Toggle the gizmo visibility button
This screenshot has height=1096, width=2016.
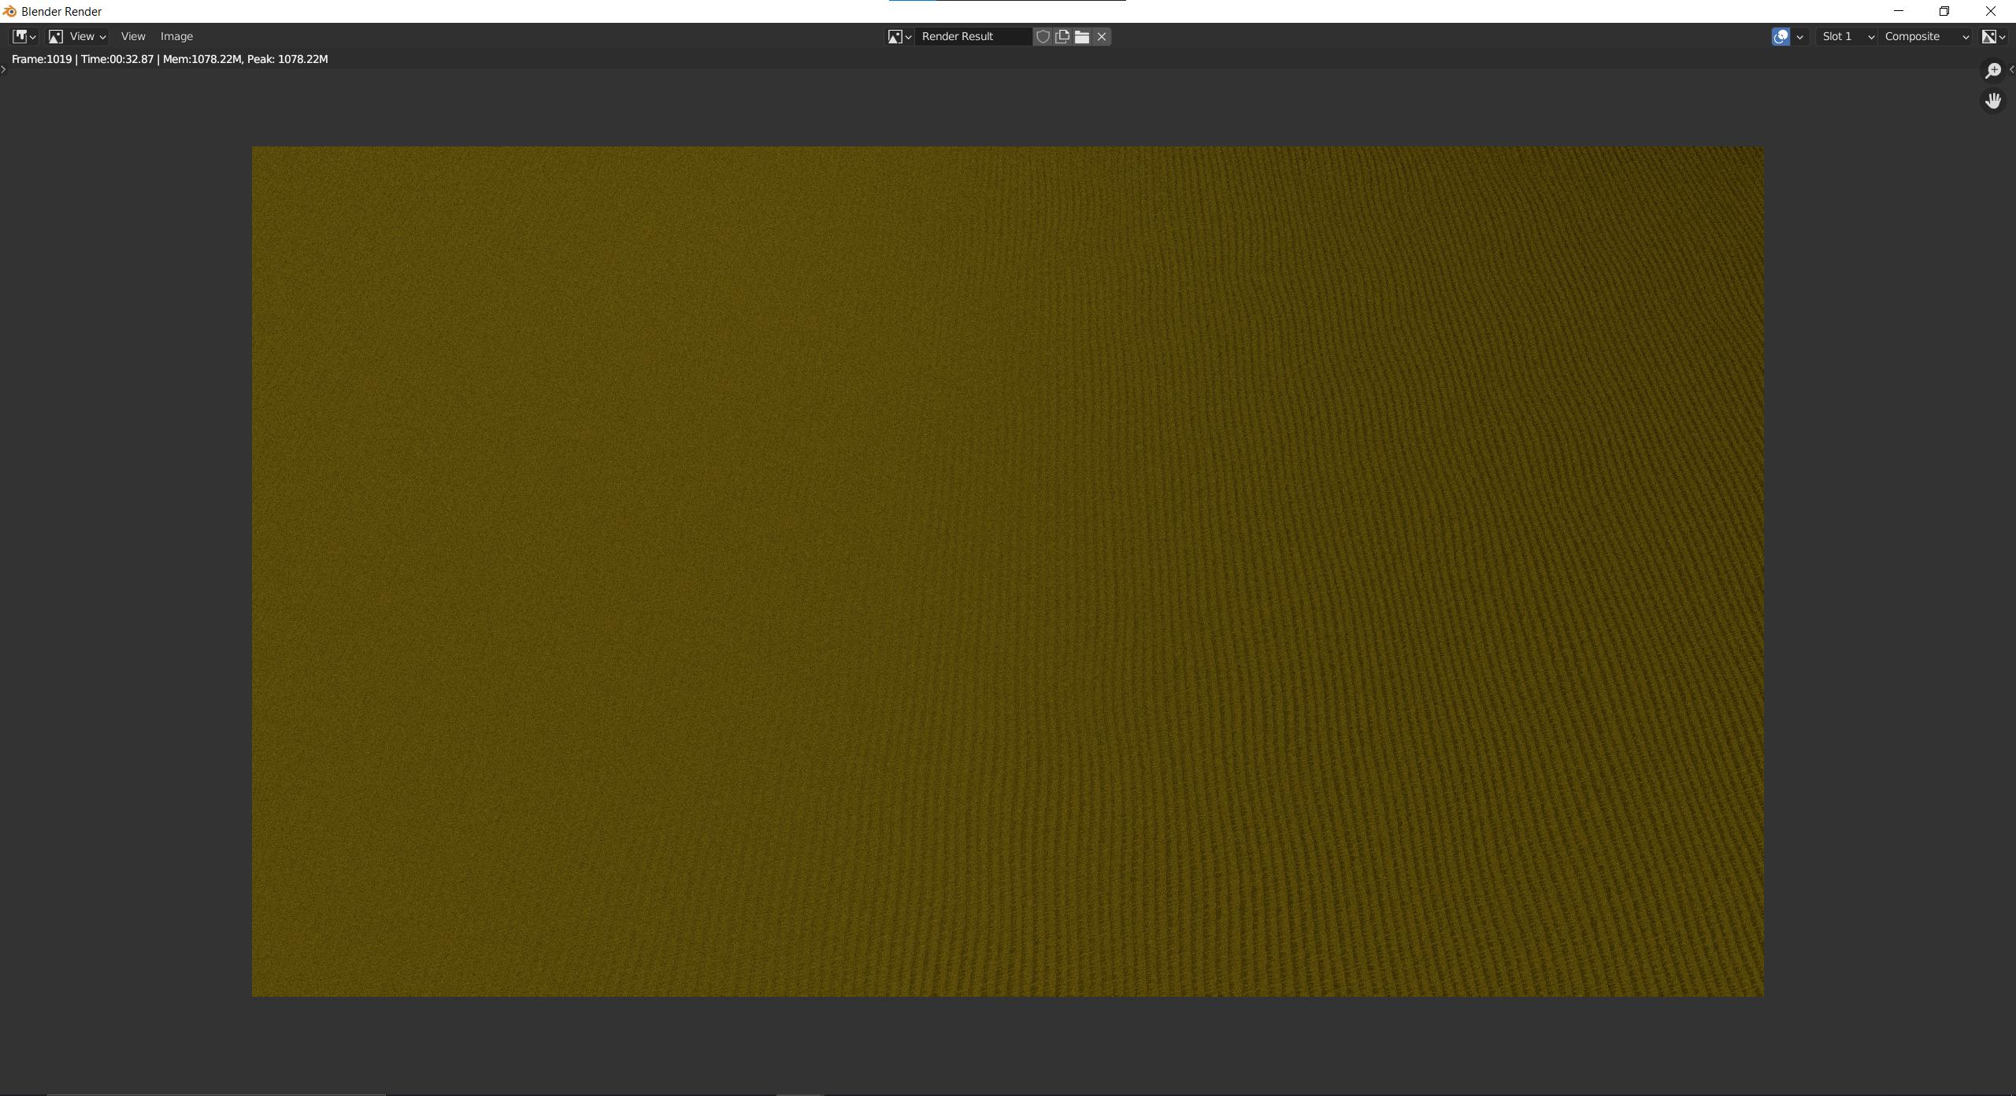(1781, 36)
